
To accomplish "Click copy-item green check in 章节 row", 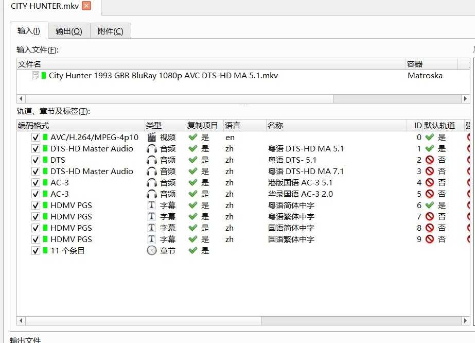I will (x=192, y=250).
